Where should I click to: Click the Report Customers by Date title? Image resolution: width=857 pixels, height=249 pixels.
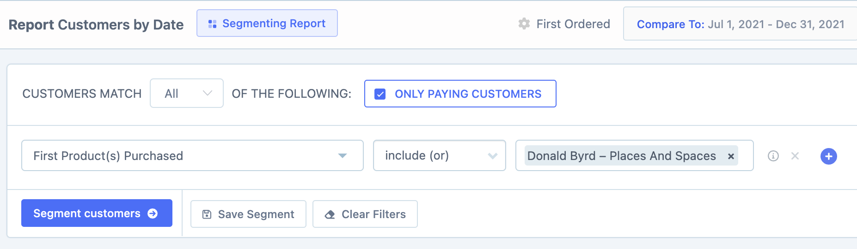pyautogui.click(x=96, y=24)
